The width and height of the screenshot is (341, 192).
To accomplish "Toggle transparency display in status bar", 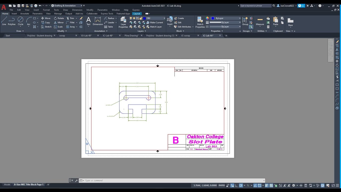I will click(271, 185).
